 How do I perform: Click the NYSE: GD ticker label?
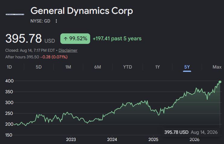[x=40, y=21]
